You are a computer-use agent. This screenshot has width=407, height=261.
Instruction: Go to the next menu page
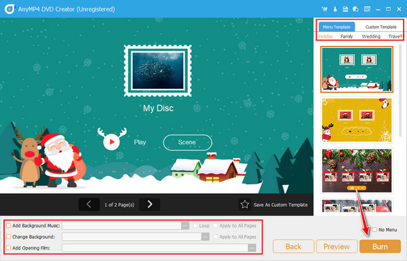pos(149,205)
